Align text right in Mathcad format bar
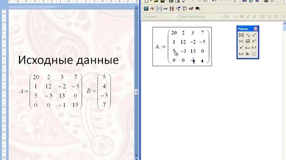 pos(276,17)
